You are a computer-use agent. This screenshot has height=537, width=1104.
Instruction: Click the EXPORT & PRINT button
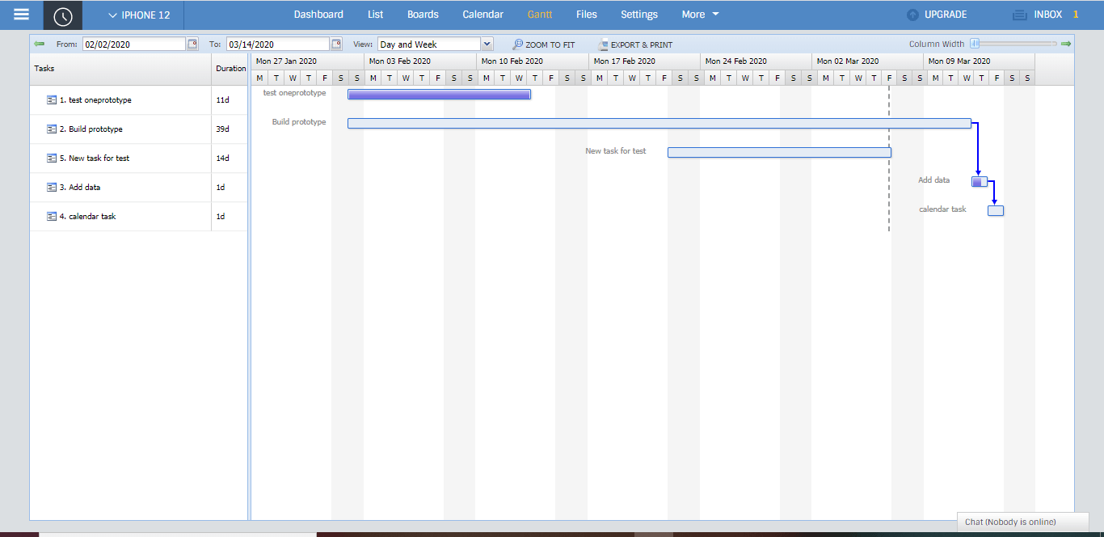point(635,44)
